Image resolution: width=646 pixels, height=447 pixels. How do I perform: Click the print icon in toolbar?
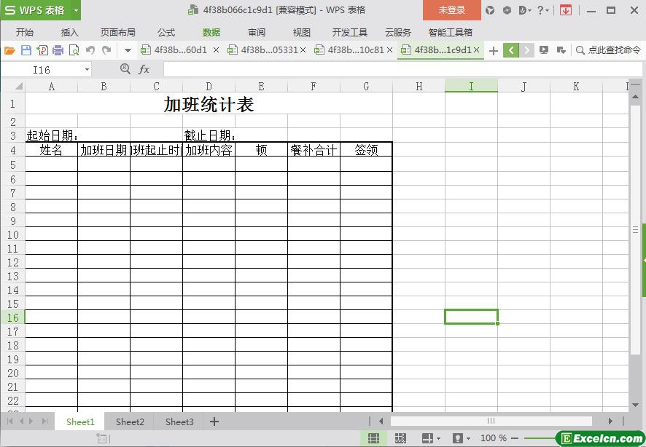58,50
